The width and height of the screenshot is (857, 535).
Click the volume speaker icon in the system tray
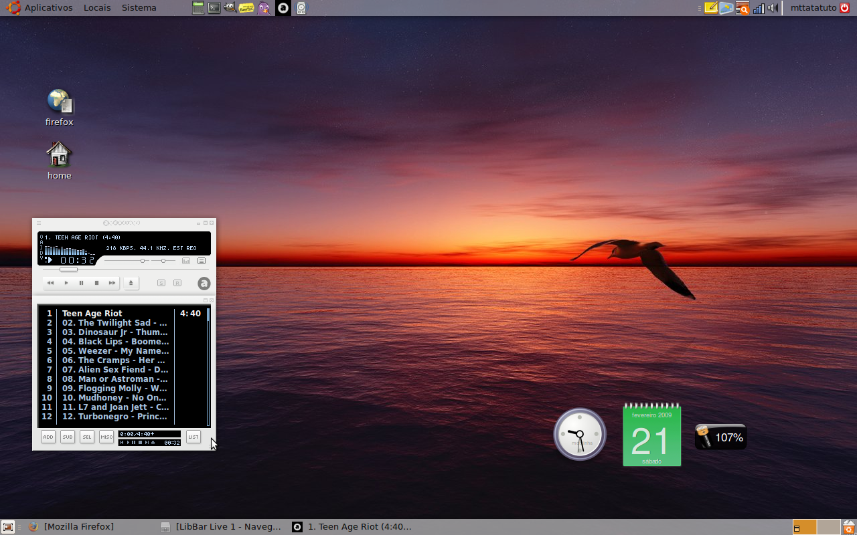point(773,8)
